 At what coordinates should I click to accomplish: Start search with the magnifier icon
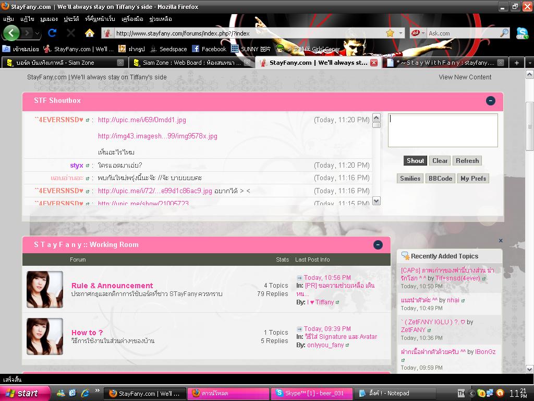pyautogui.click(x=504, y=33)
